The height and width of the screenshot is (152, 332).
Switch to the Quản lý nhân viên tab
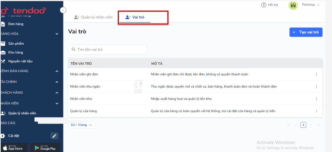pos(93,17)
